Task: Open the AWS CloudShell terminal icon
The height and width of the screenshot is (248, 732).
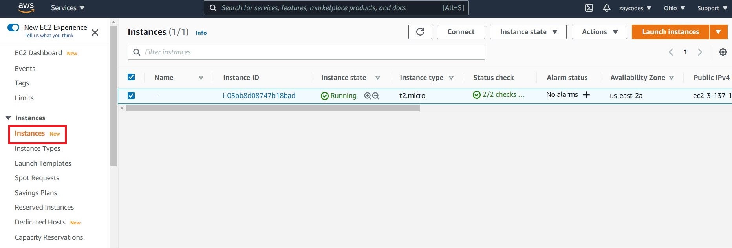Action: click(x=589, y=8)
